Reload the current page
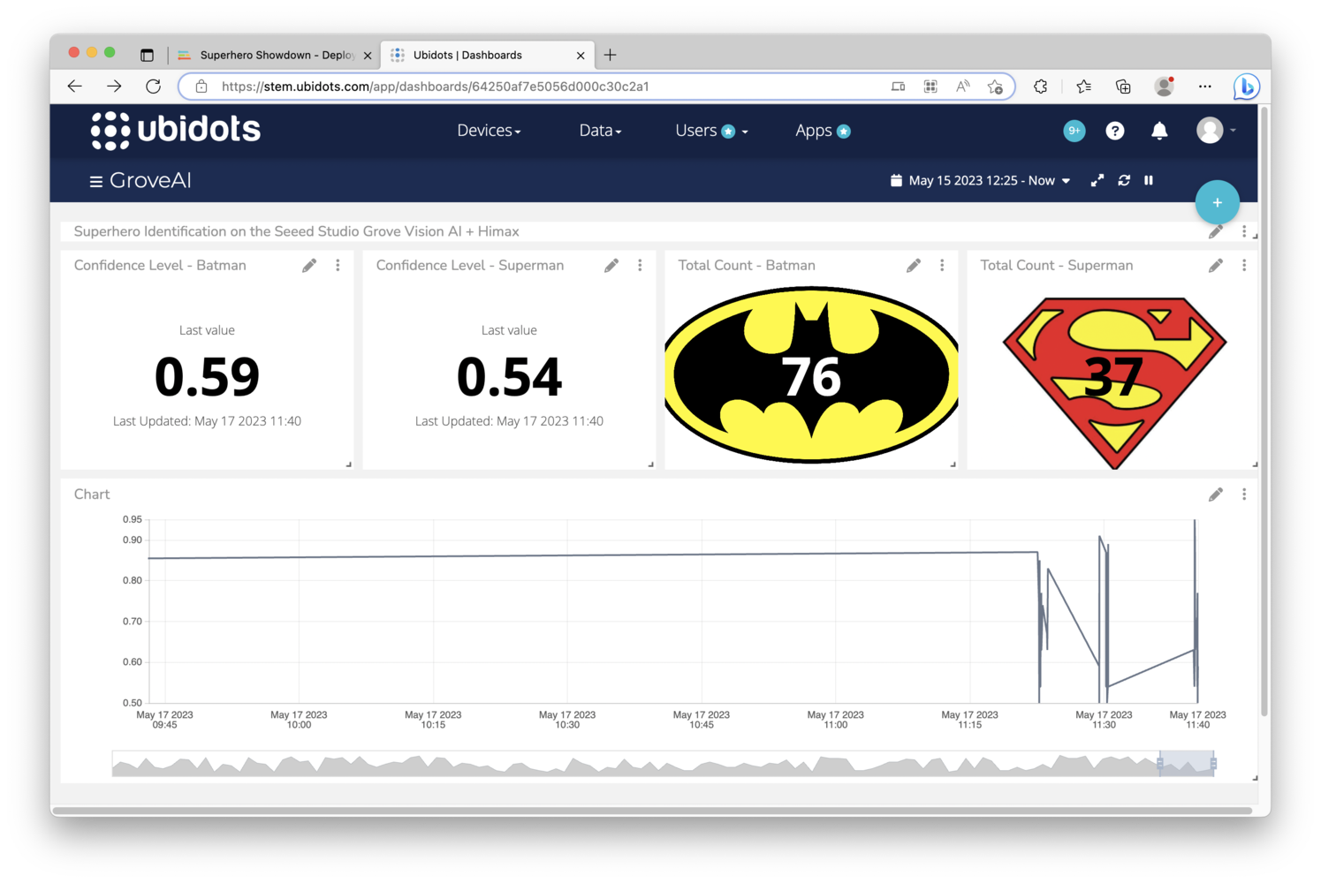This screenshot has width=1321, height=883. click(154, 86)
